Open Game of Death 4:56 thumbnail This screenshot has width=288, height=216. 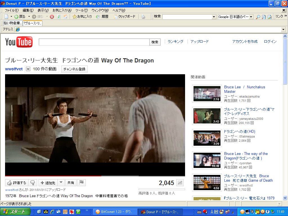point(207,183)
